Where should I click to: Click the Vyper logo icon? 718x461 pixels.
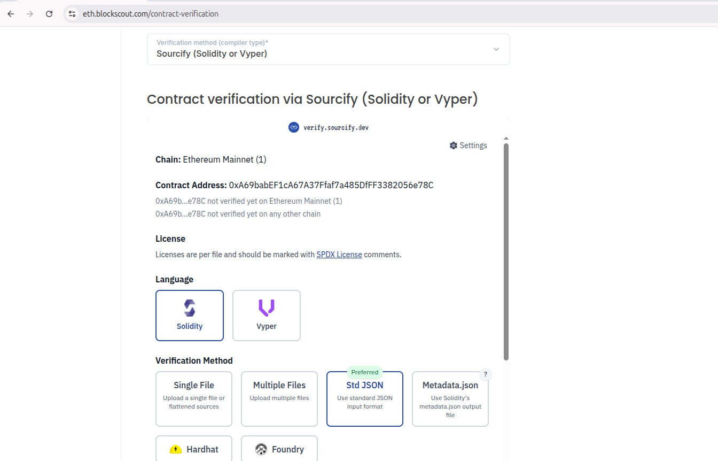point(267,308)
